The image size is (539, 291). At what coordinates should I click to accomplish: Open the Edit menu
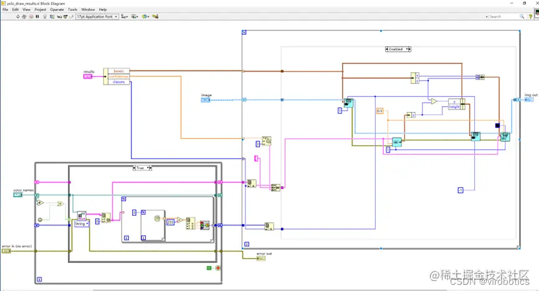tap(16, 9)
